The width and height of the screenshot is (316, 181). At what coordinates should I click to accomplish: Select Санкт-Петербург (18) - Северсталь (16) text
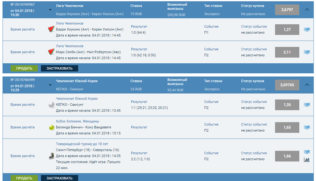point(88,150)
